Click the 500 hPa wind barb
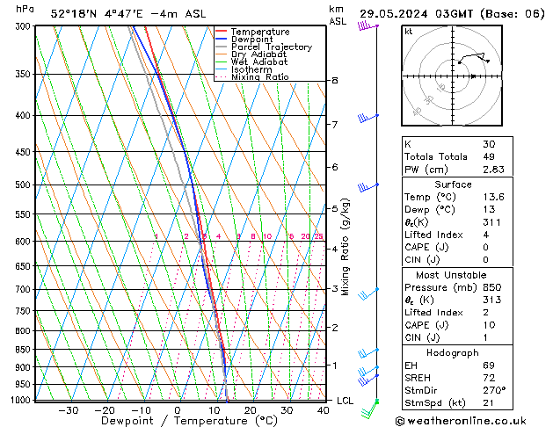 368,187
